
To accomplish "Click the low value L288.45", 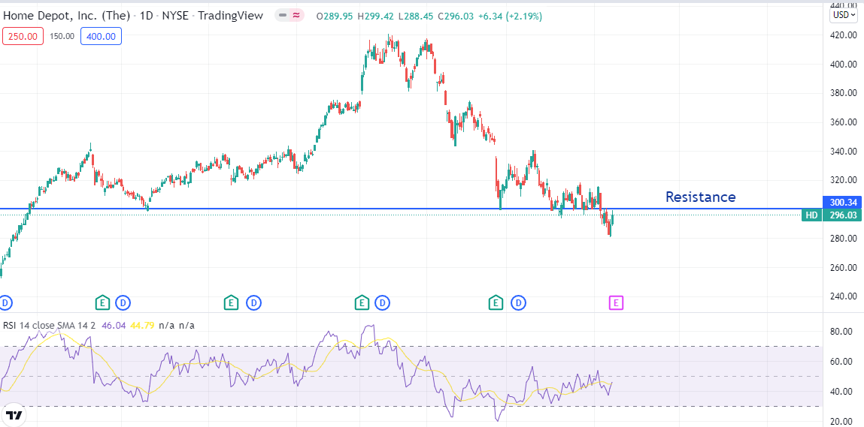I will pos(416,17).
